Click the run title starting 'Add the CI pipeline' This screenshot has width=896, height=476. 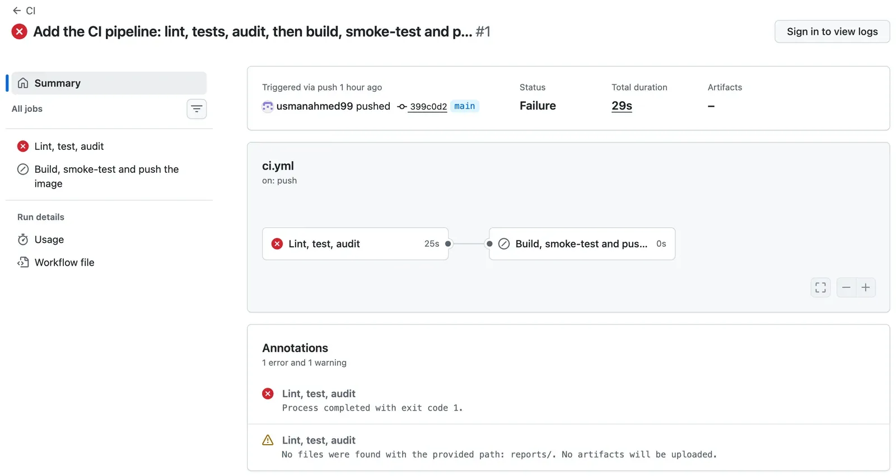(253, 32)
